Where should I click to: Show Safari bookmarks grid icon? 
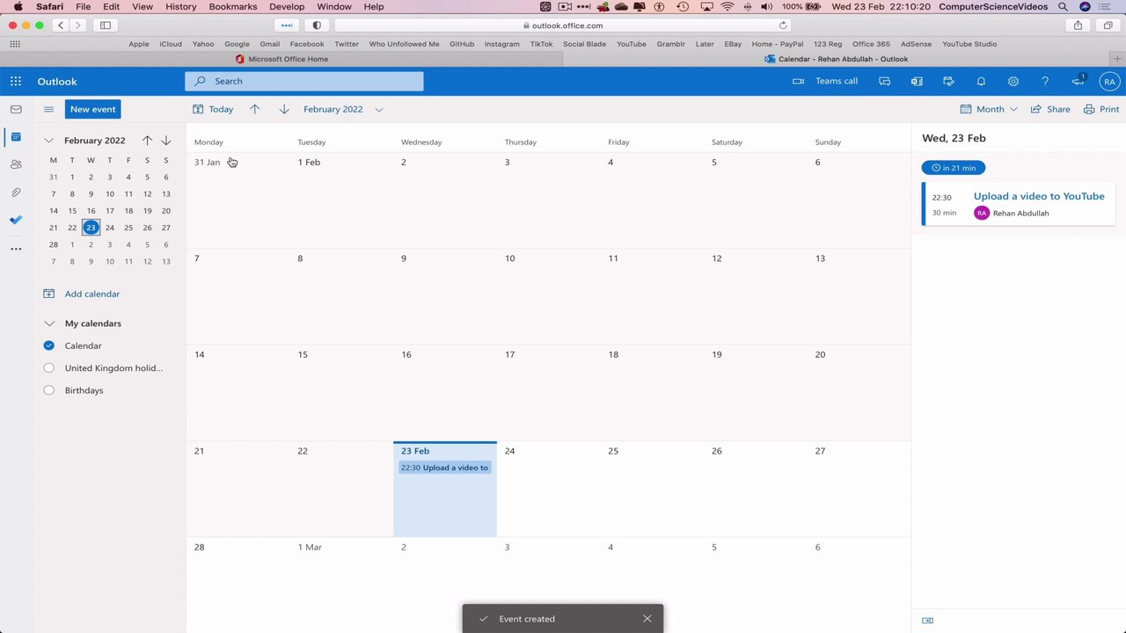(15, 44)
